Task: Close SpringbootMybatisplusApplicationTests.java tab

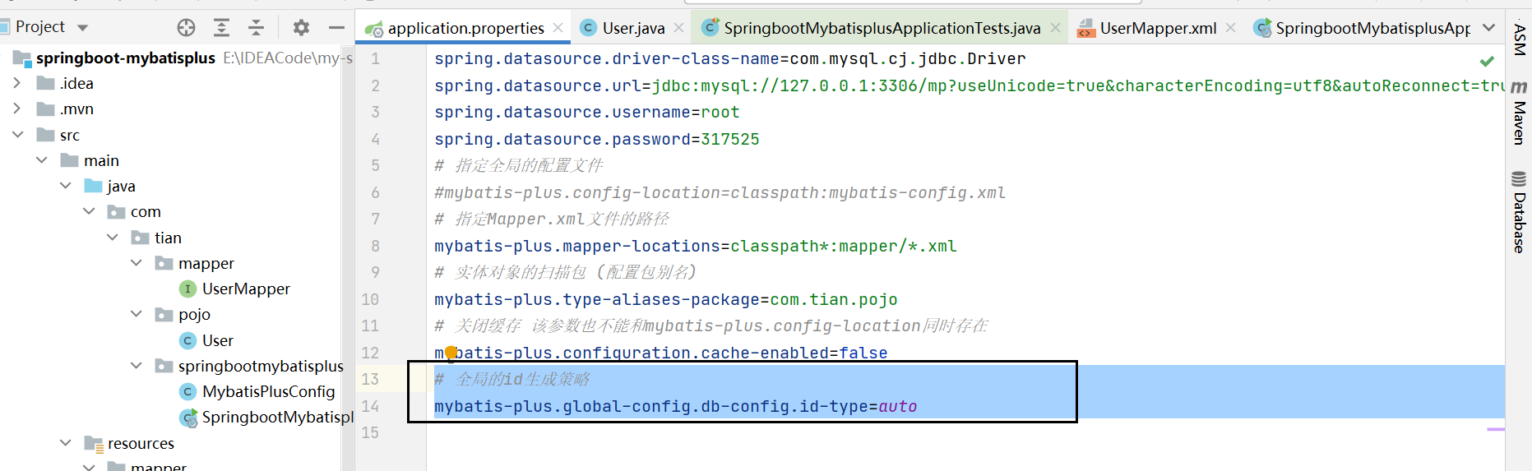Action: click(1055, 28)
